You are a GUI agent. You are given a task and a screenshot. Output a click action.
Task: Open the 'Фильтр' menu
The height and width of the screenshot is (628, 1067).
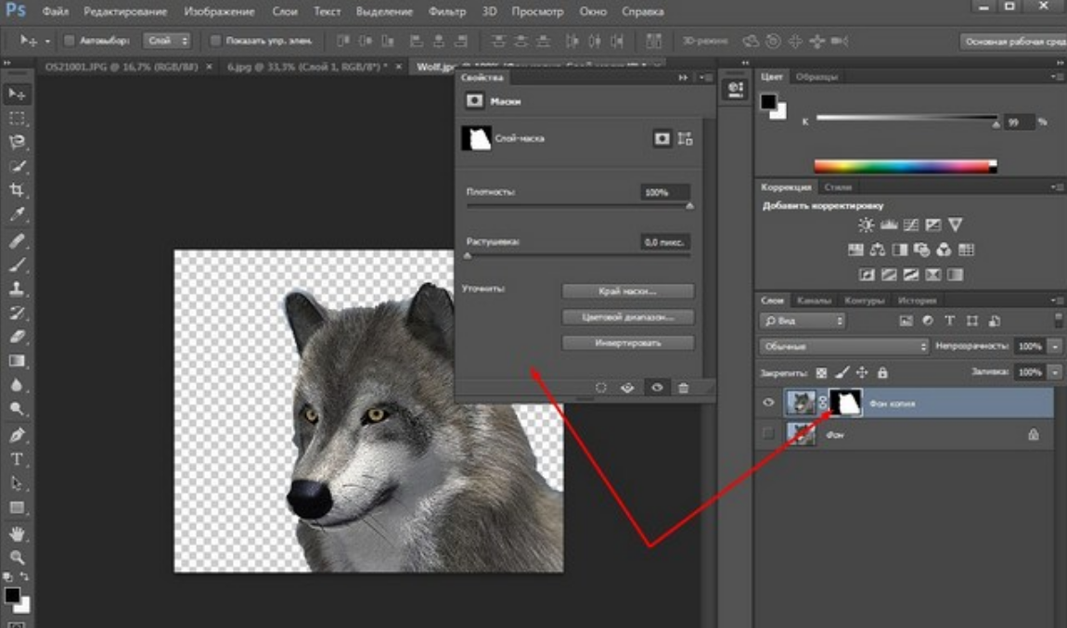pyautogui.click(x=447, y=12)
